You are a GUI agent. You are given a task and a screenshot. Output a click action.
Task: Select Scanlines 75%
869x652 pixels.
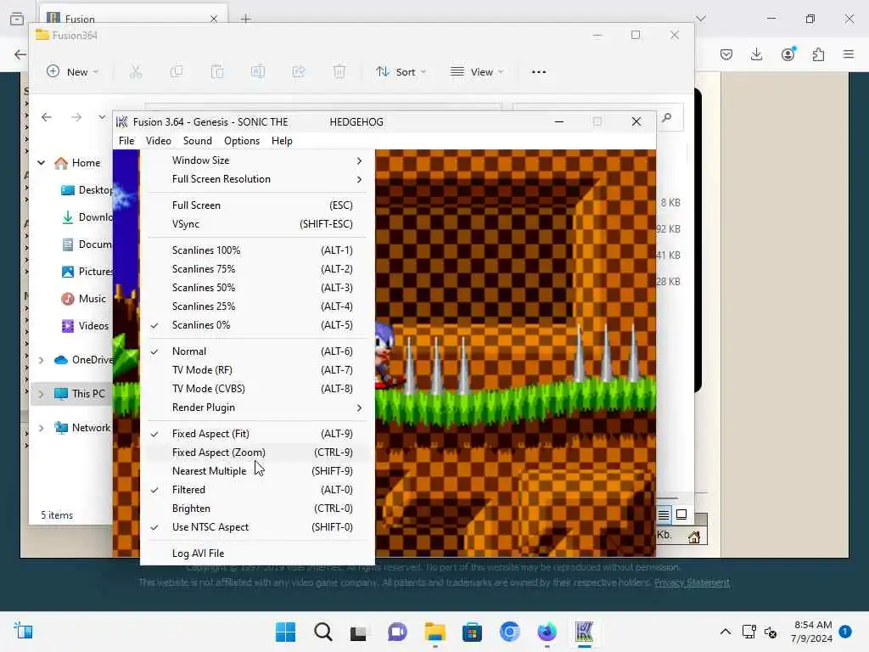pos(258,269)
